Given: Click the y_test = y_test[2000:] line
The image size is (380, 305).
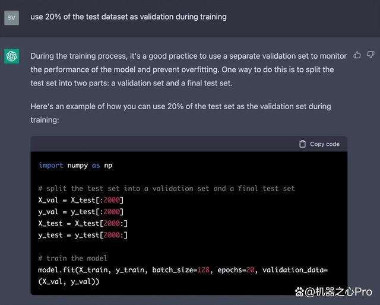Looking at the screenshot, I should tap(83, 235).
